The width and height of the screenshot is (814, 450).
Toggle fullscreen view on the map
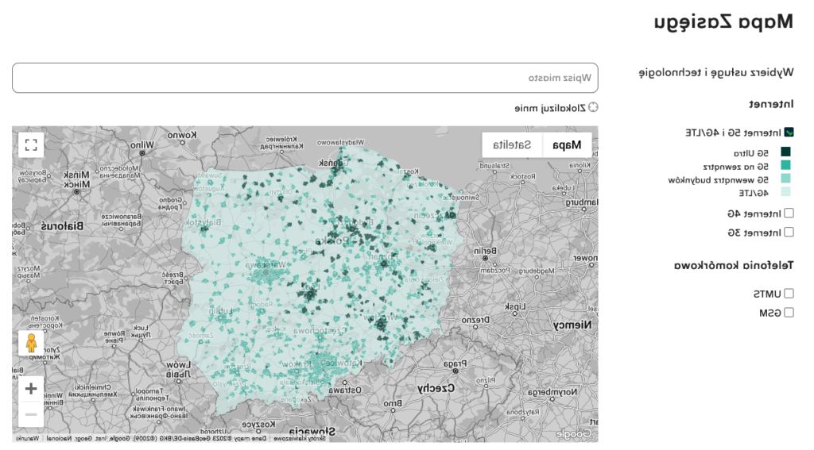[x=31, y=144]
